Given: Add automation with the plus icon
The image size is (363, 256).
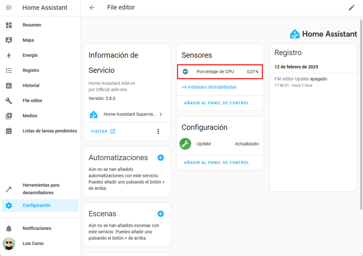Looking at the screenshot, I should [161, 157].
